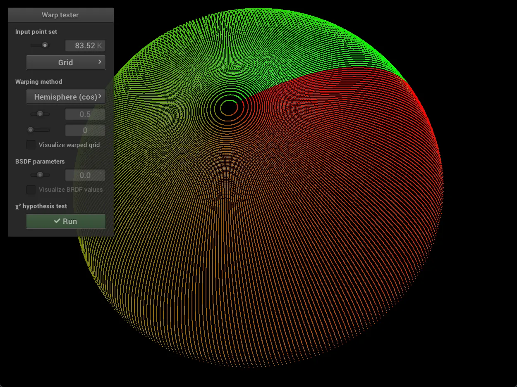Click the warping parameter field showing 0
The height and width of the screenshot is (387, 517).
[x=85, y=131]
